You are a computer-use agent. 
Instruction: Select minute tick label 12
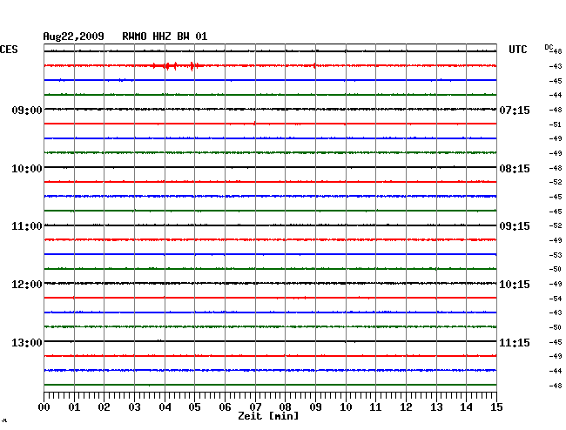(x=406, y=406)
